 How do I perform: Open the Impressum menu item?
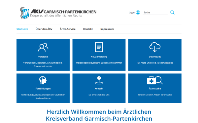coord(107,29)
